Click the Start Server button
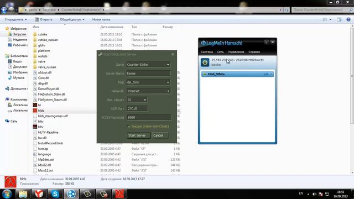This screenshot has height=199, width=354. [x=138, y=135]
